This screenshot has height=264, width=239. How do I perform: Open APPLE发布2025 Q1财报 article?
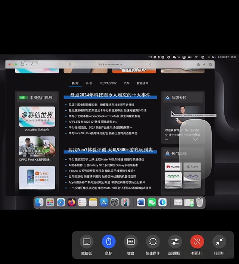click(x=93, y=122)
